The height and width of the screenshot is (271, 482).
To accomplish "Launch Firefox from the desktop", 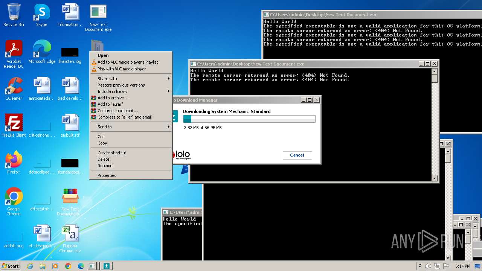I will click(x=14, y=163).
